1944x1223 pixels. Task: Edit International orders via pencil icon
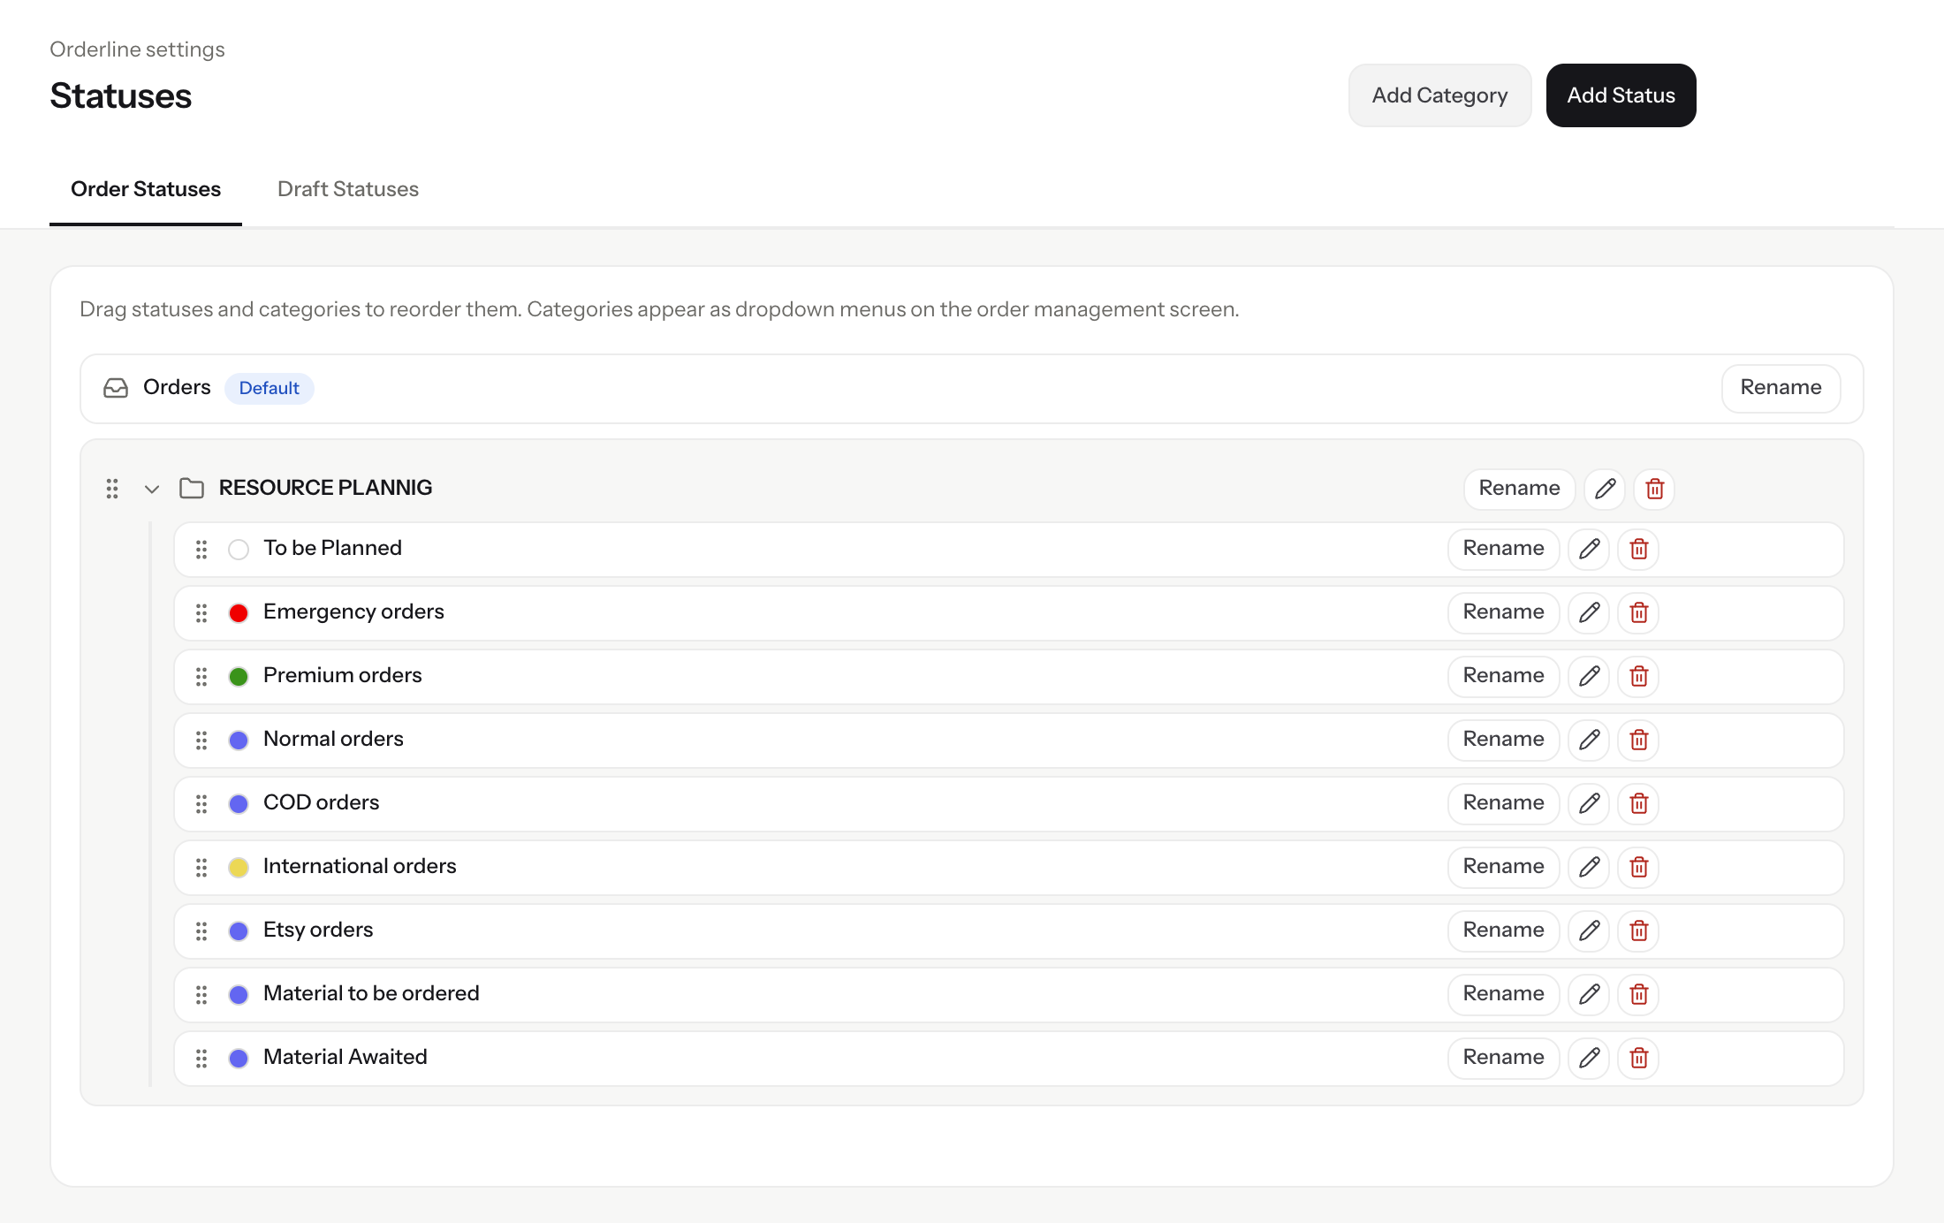coord(1589,867)
